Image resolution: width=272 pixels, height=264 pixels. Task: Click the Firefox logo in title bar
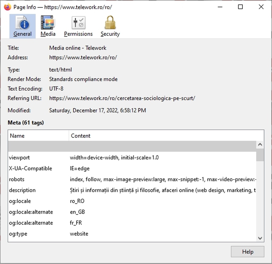tap(7, 7)
